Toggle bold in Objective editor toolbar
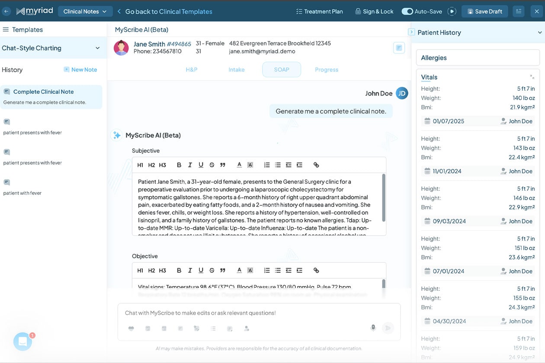545x363 pixels. tap(179, 271)
